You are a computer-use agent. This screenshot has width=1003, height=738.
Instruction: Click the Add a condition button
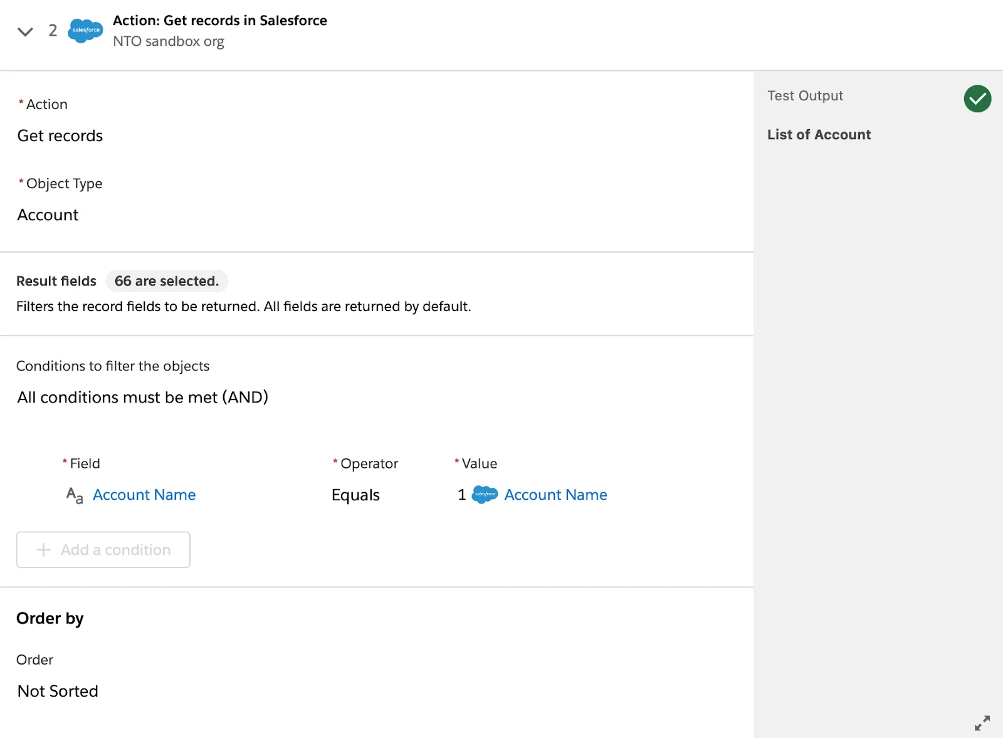click(103, 550)
